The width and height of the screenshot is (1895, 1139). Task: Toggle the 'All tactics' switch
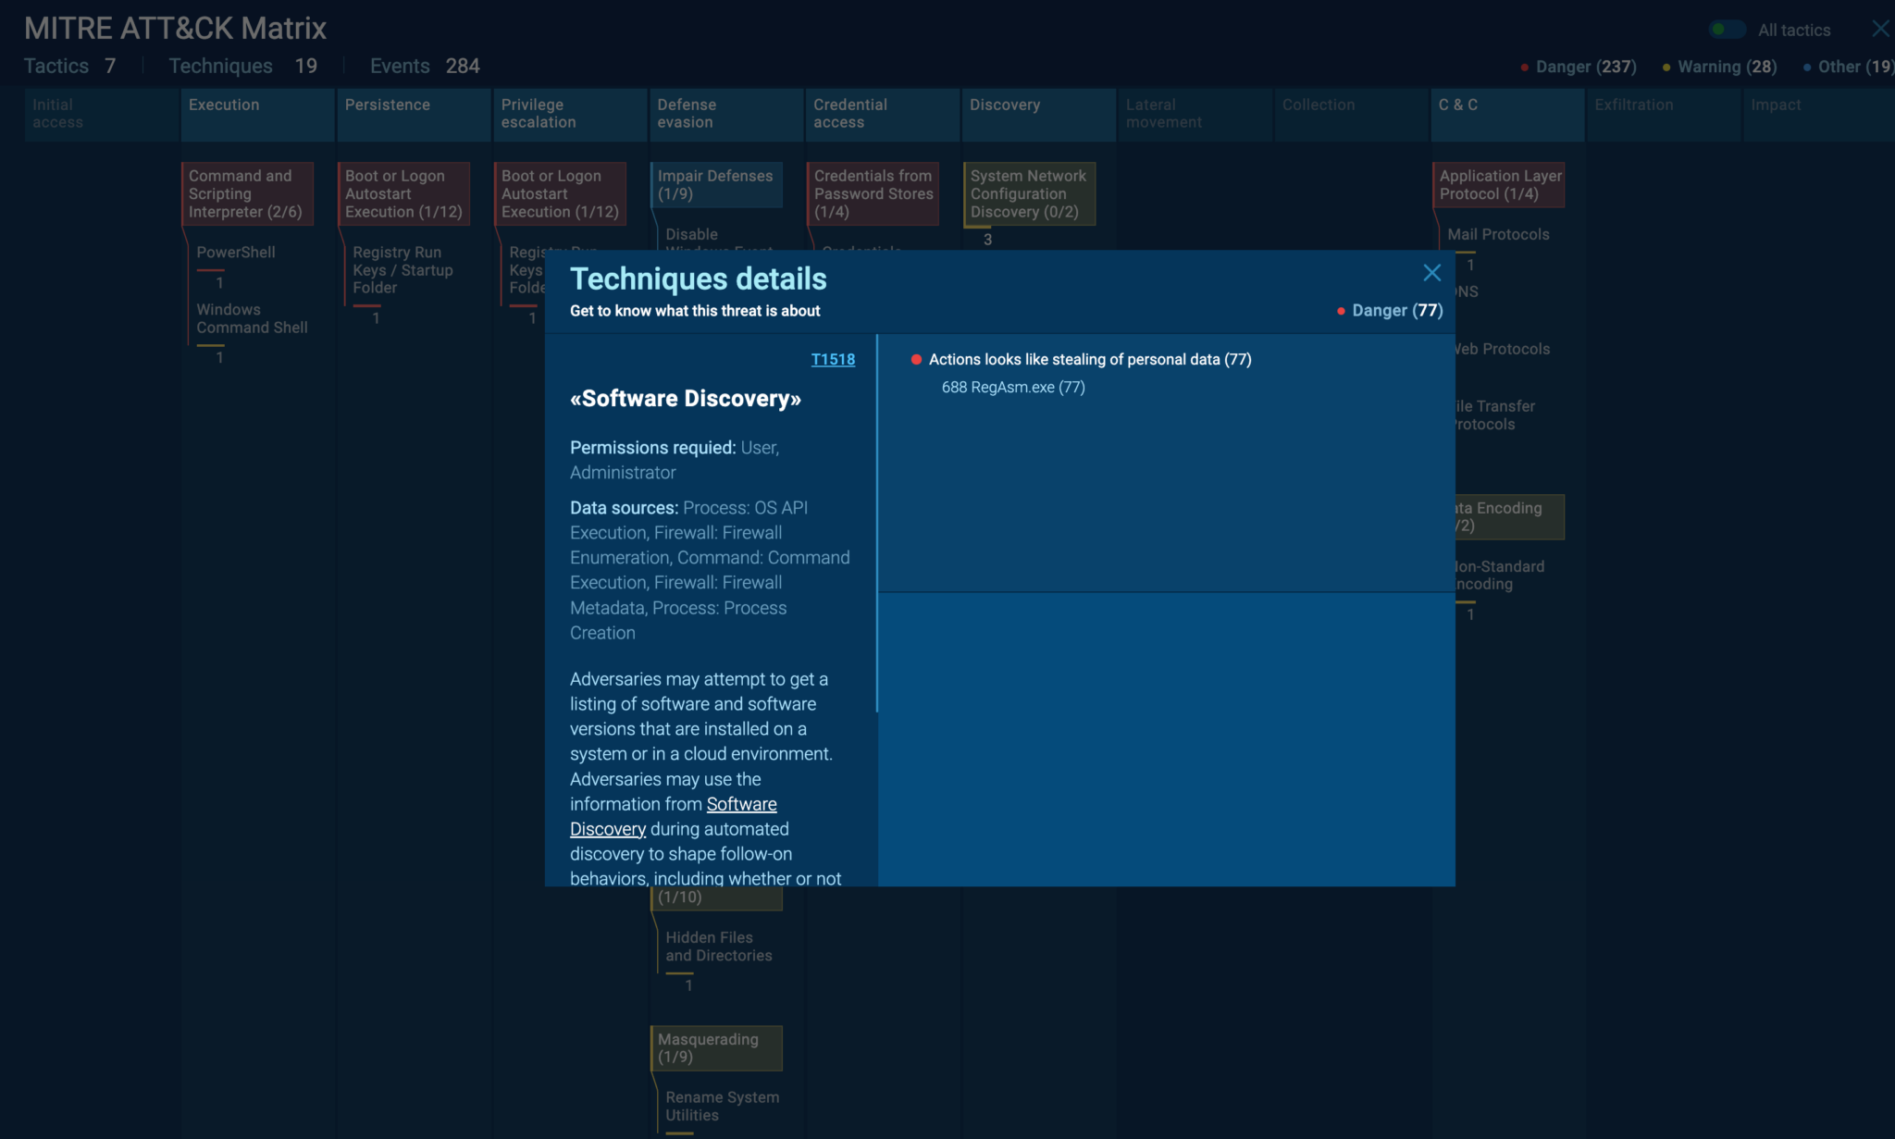1727,29
